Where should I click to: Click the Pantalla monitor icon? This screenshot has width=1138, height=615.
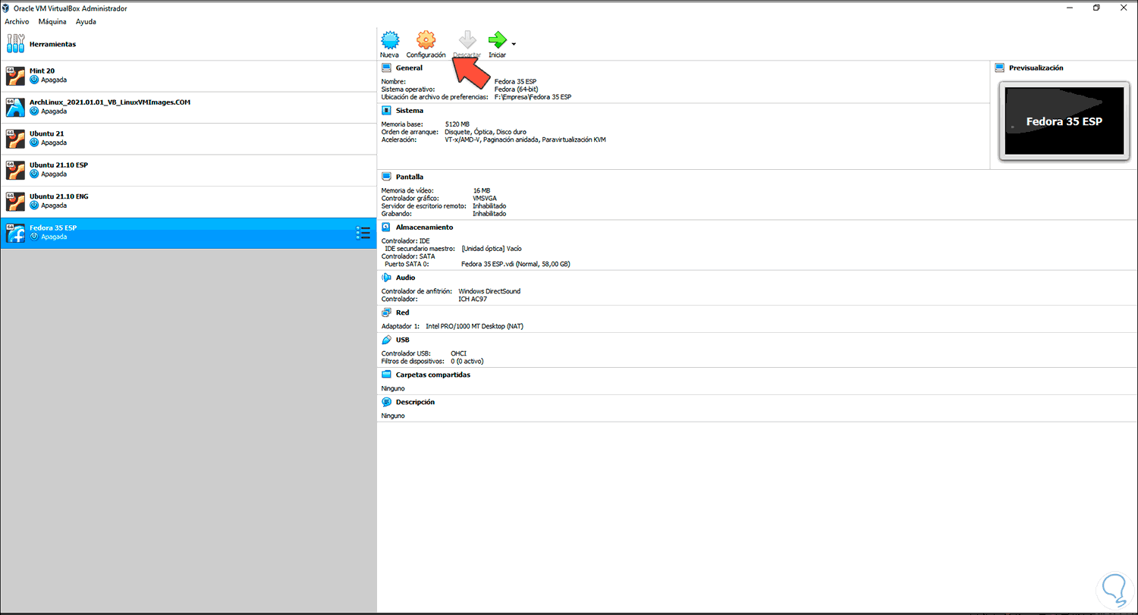(386, 177)
